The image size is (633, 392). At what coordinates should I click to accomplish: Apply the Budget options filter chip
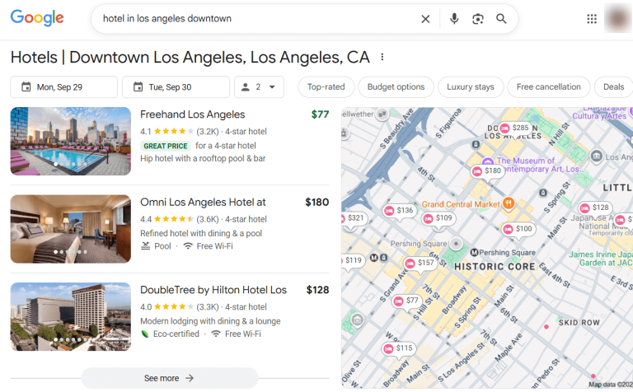pyautogui.click(x=396, y=87)
